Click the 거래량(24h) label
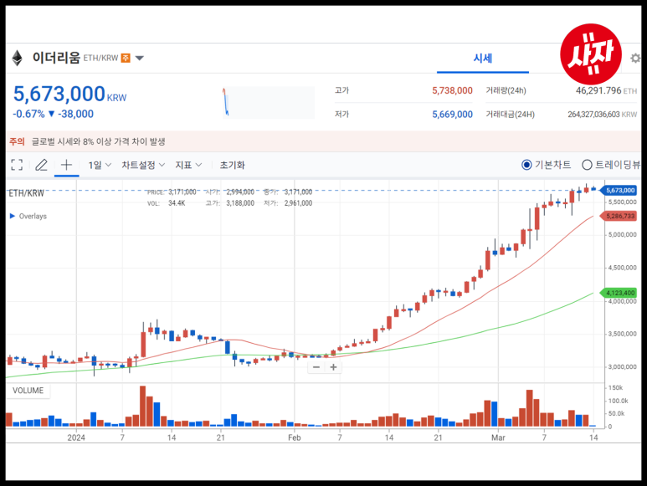647x486 pixels. tap(506, 90)
